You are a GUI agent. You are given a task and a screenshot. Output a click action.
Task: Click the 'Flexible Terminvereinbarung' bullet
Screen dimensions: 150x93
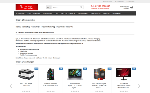pos(28,55)
